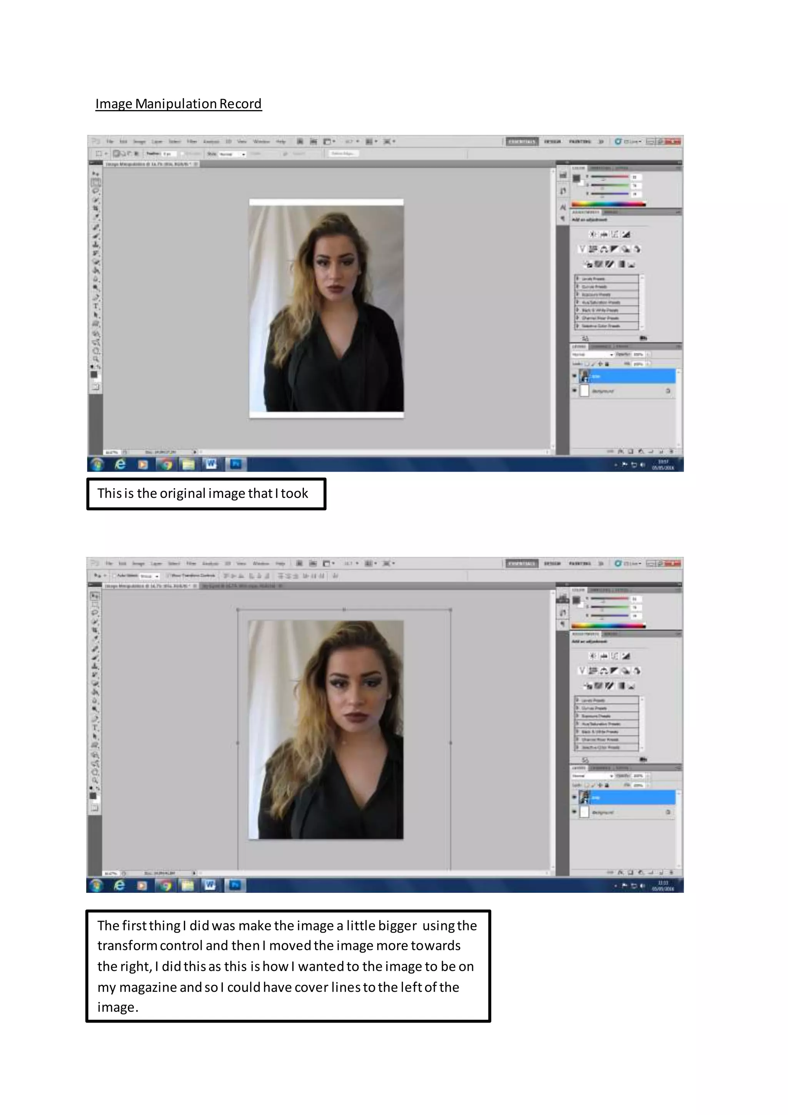Open the Image menu in first screenshot
The height and width of the screenshot is (1115, 788).
pos(140,141)
